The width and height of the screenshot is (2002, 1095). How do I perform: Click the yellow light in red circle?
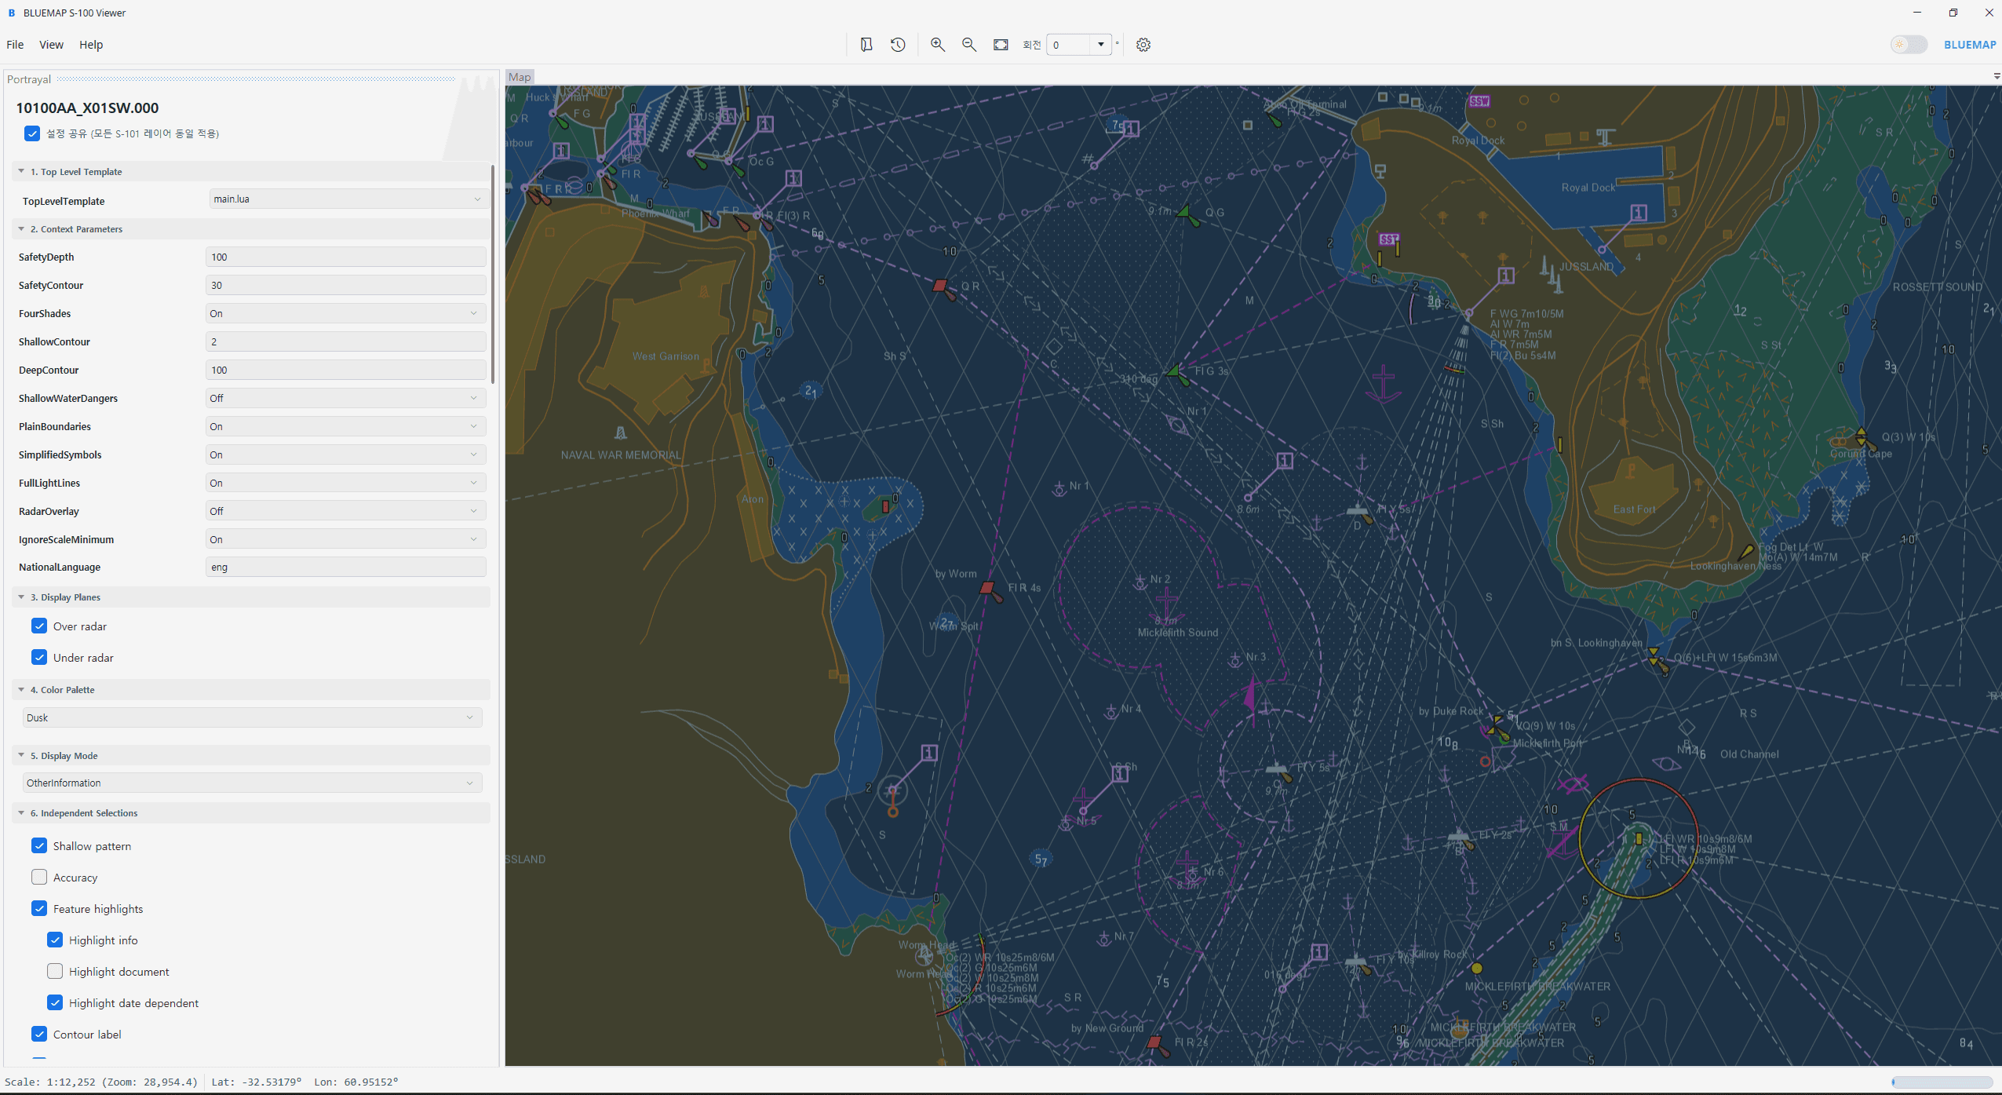(x=1639, y=838)
